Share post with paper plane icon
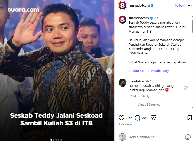The height and width of the screenshot is (141, 193). tap(153, 118)
